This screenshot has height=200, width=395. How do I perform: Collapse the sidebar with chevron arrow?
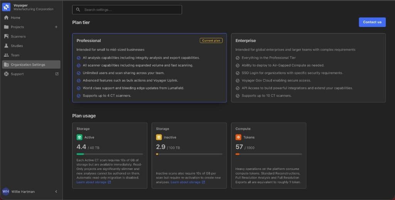point(56,192)
